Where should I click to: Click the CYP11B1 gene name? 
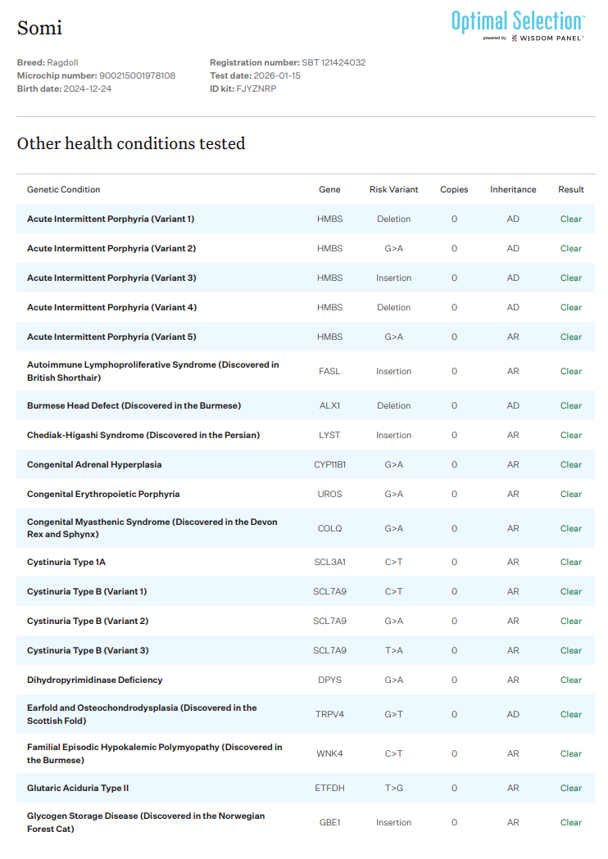tap(329, 464)
